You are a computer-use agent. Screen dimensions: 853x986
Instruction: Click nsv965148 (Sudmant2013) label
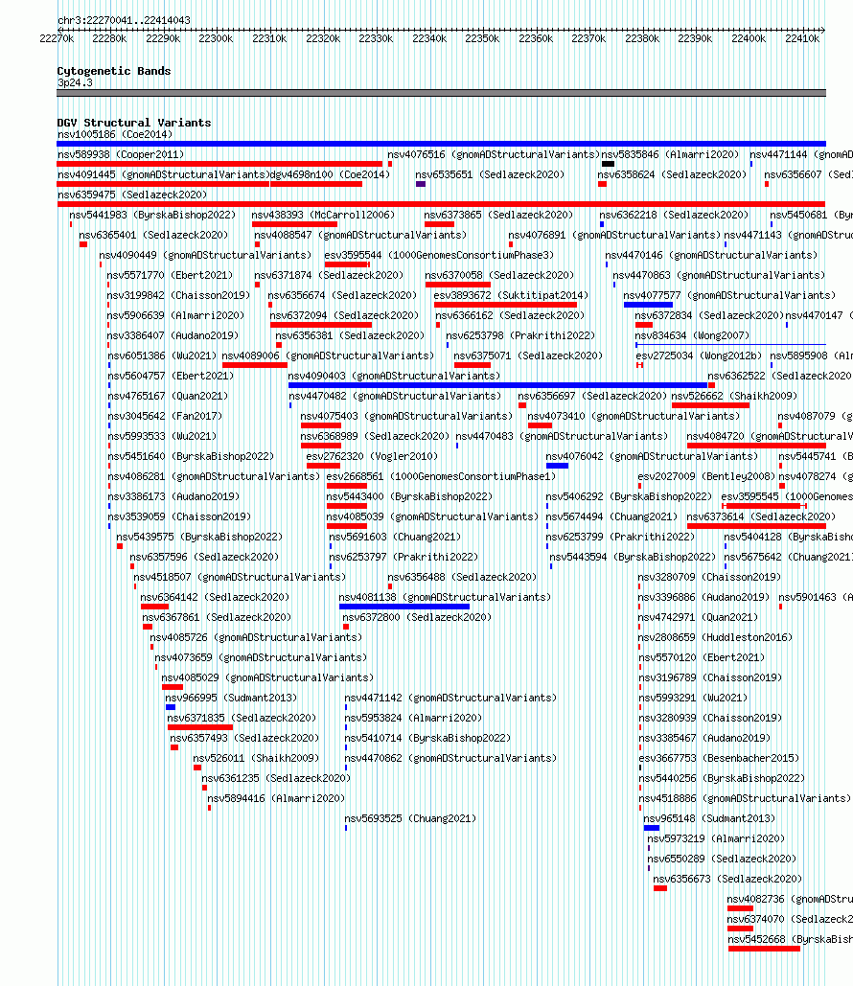pos(709,818)
